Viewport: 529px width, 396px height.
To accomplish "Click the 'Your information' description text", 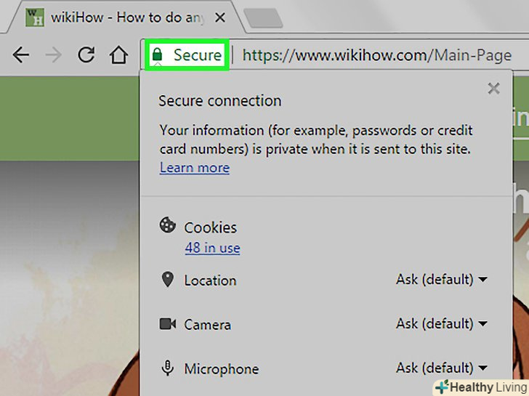I will (x=316, y=140).
